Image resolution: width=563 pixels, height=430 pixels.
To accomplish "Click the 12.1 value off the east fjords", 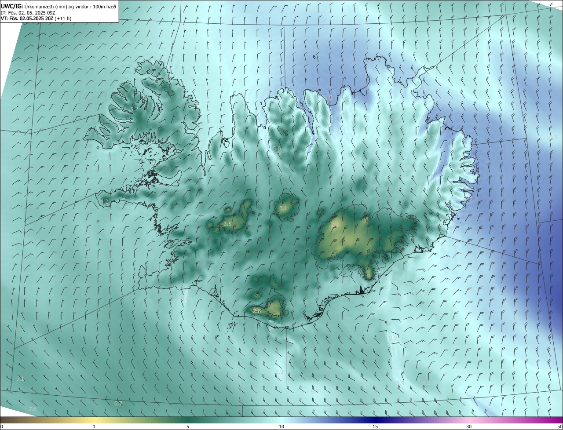I will point(472,200).
